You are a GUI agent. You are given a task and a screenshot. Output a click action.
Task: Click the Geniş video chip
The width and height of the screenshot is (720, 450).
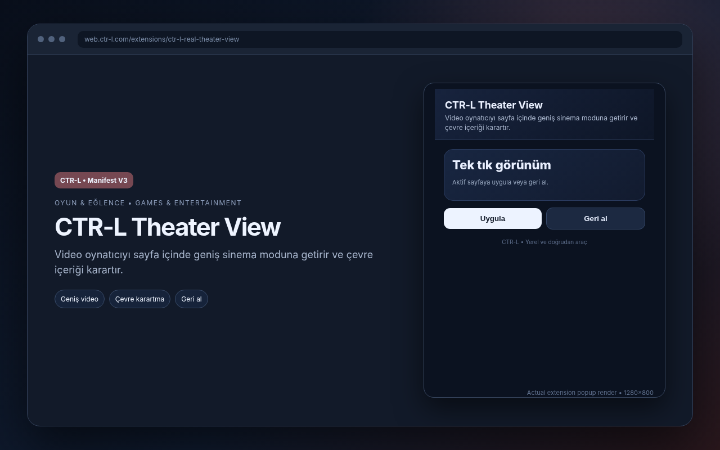[x=79, y=299]
